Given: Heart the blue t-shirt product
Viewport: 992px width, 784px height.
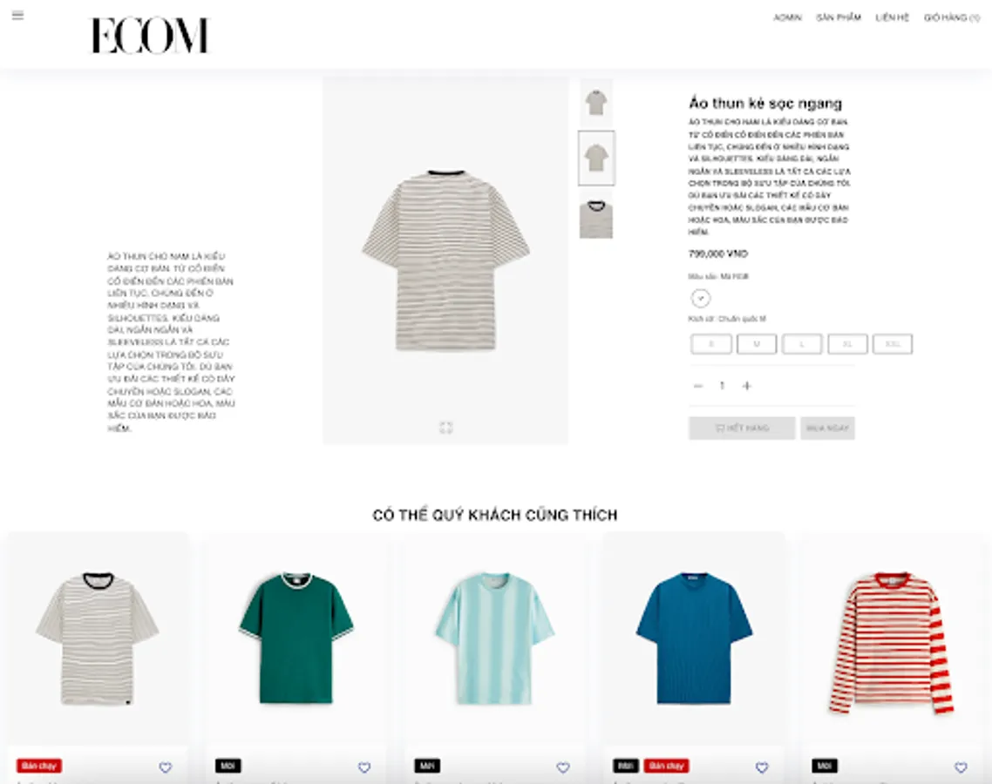Looking at the screenshot, I should [762, 767].
